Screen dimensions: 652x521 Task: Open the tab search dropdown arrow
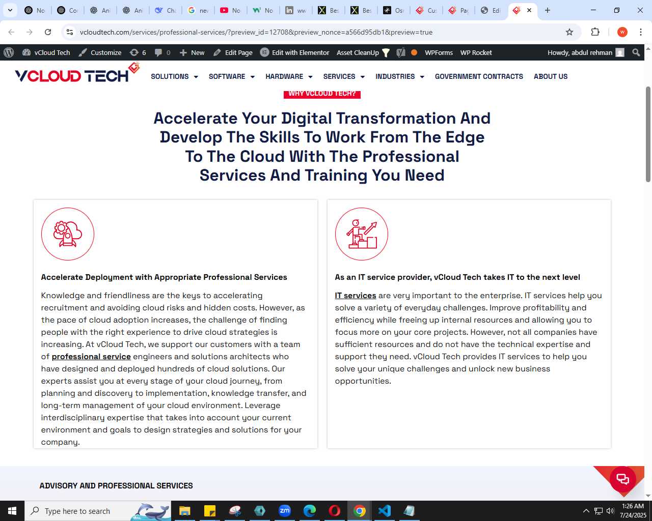click(10, 10)
